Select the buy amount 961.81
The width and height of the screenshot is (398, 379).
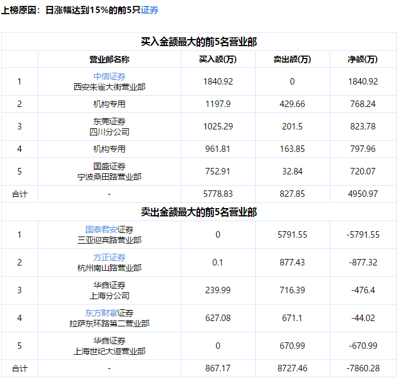tap(218, 149)
